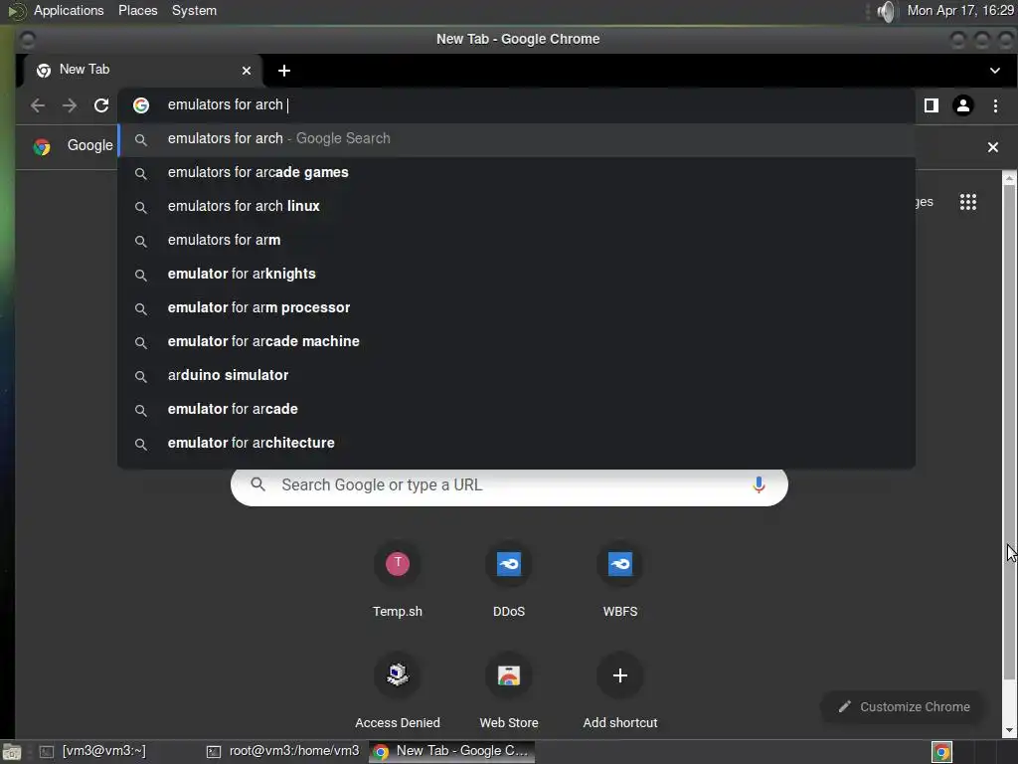Open the Access Denied shortcut

(x=398, y=691)
